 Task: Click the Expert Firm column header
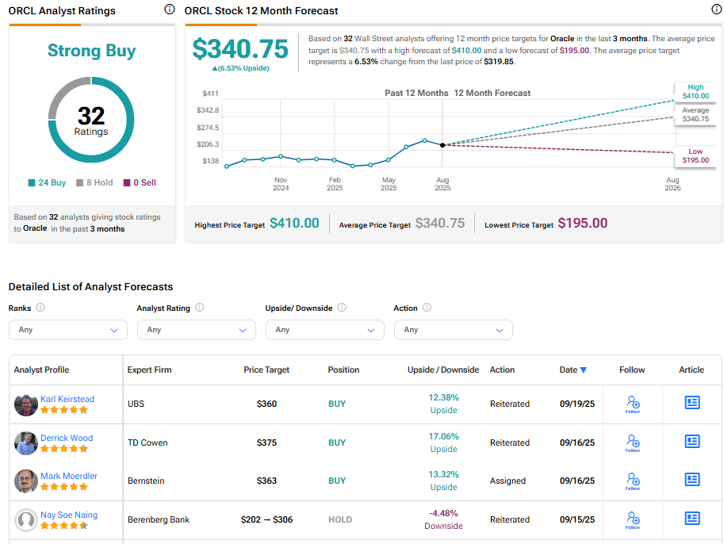[x=149, y=370]
